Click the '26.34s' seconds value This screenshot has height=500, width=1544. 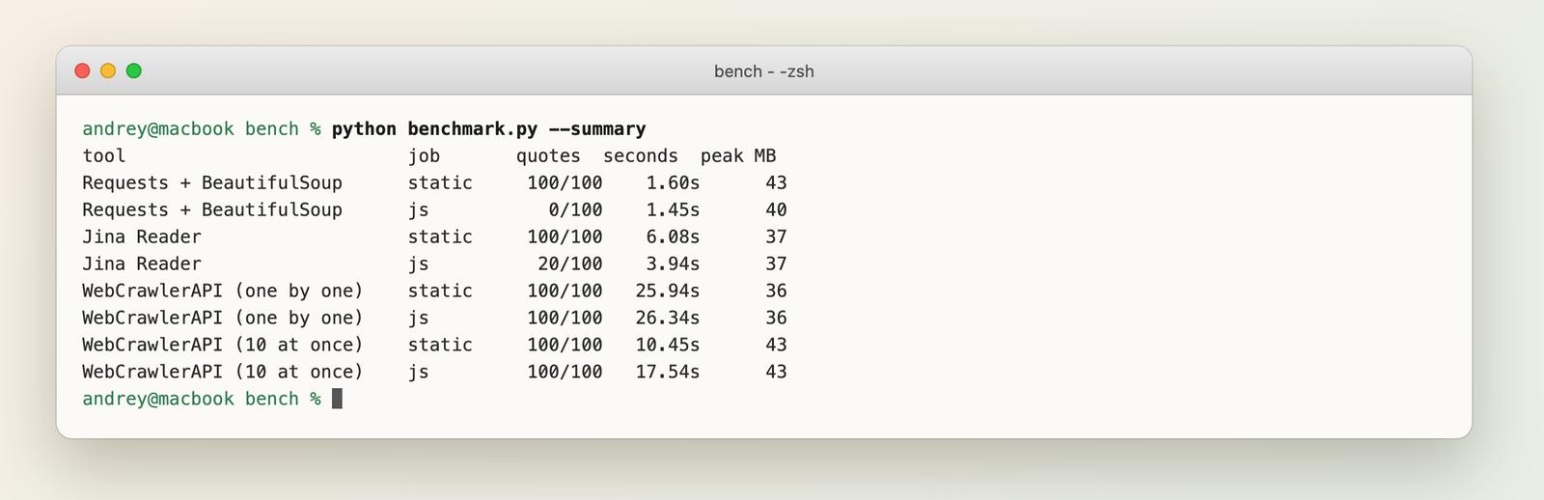pyautogui.click(x=668, y=319)
